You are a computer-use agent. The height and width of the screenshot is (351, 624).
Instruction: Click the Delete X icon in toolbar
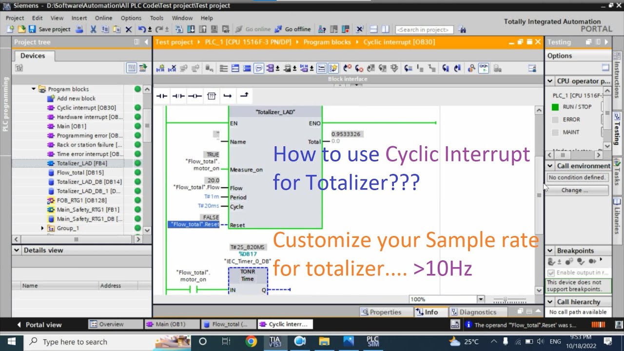click(x=129, y=29)
